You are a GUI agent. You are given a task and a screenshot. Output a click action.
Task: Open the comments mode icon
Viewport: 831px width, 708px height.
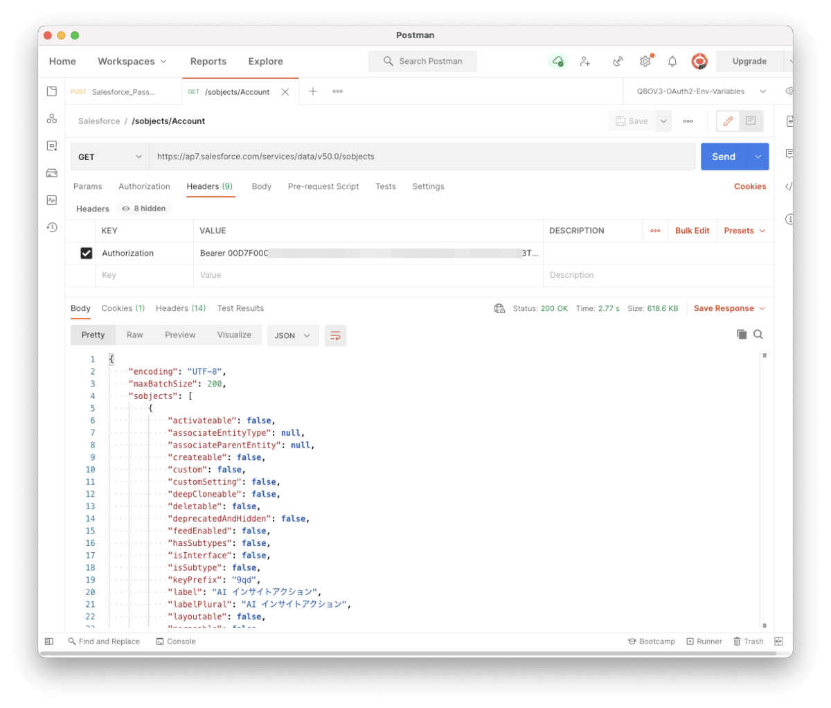[751, 121]
